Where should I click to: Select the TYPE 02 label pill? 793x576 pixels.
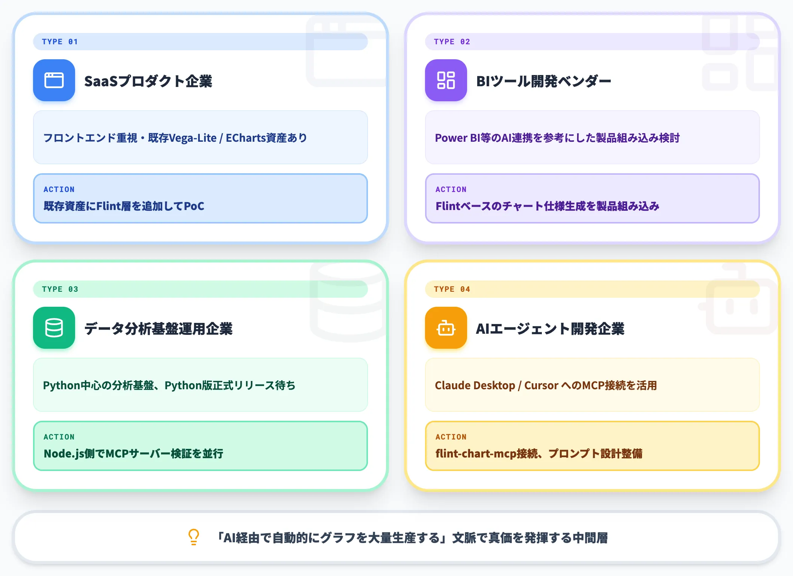pos(592,42)
